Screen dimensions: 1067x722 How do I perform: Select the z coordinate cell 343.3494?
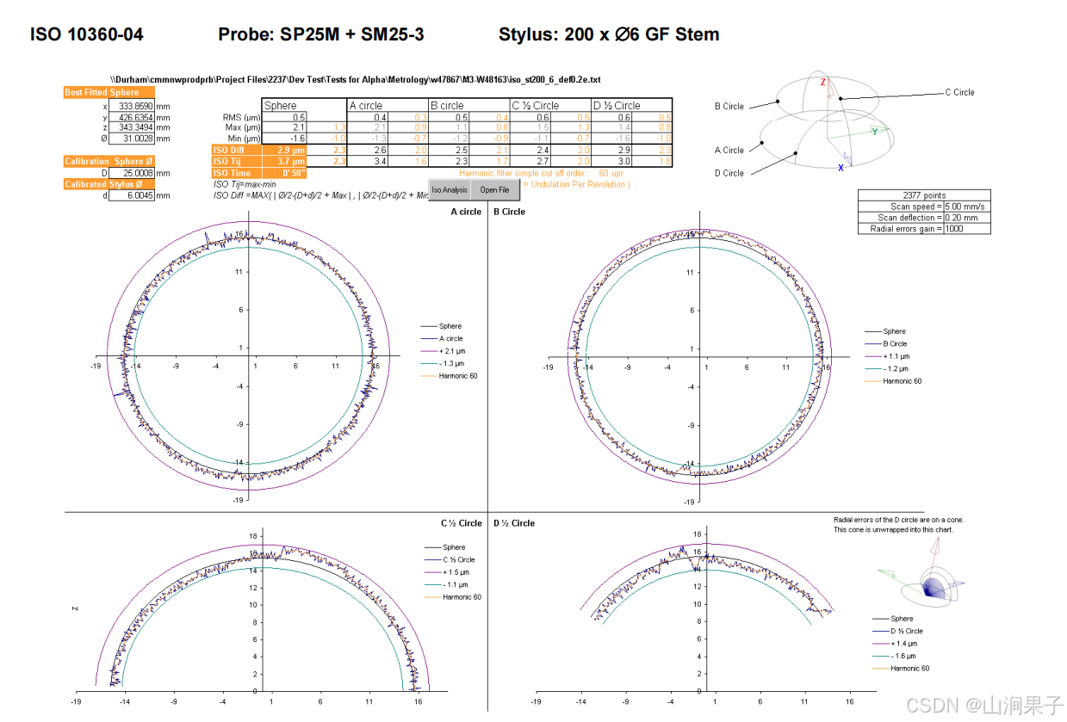click(131, 127)
